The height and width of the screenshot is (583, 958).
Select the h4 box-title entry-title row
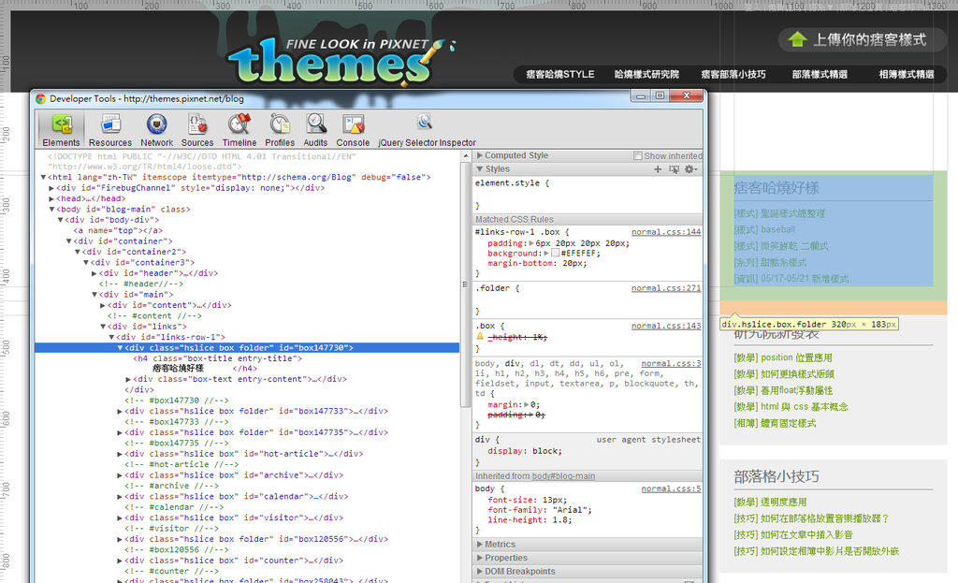coord(247,358)
